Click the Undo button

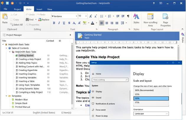(30, 14)
